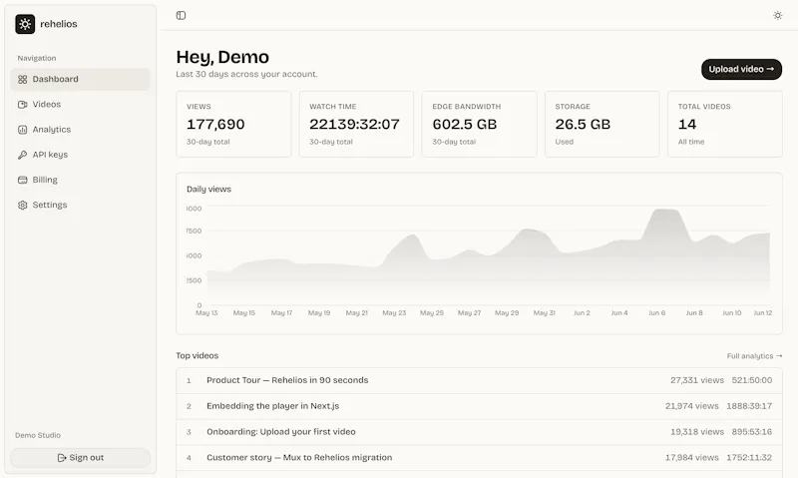Select the Storage stat card
Image resolution: width=798 pixels, height=478 pixels.
tap(602, 124)
